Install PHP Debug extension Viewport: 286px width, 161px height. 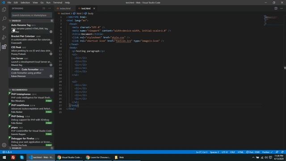pyautogui.click(x=49, y=123)
